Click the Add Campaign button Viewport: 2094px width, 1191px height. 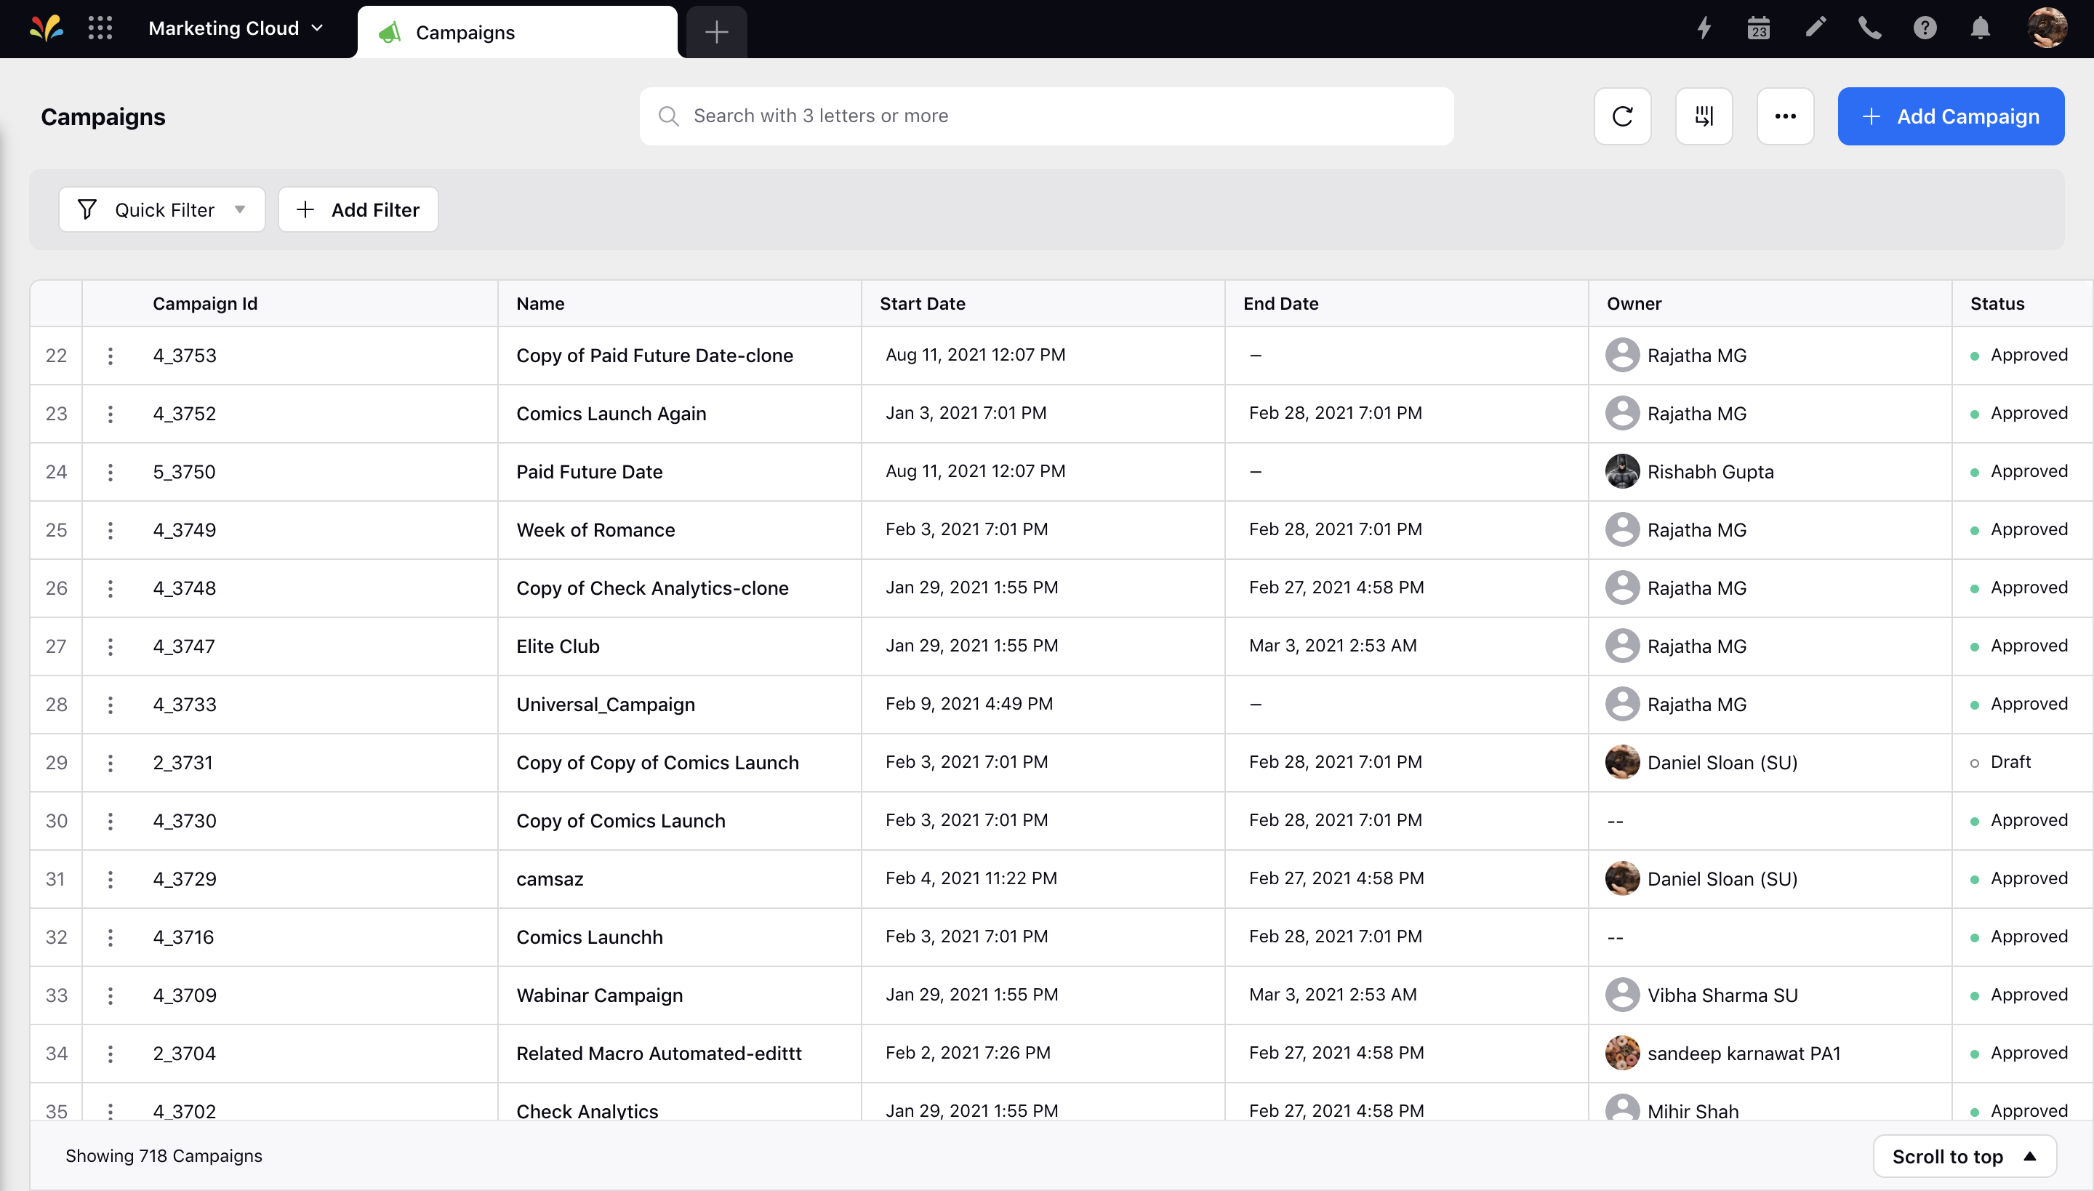1951,116
